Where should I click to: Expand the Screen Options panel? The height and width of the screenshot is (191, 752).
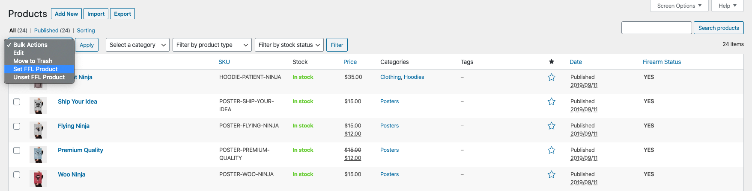679,6
